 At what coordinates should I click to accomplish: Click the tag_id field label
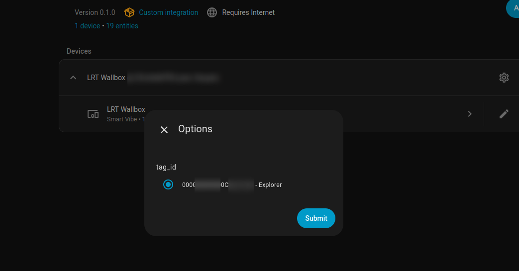click(166, 167)
